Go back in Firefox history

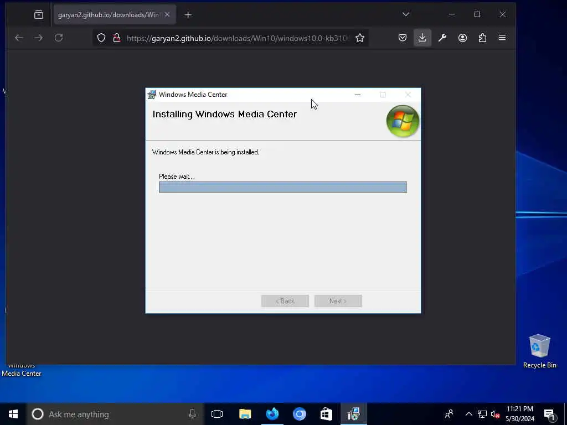coord(19,38)
